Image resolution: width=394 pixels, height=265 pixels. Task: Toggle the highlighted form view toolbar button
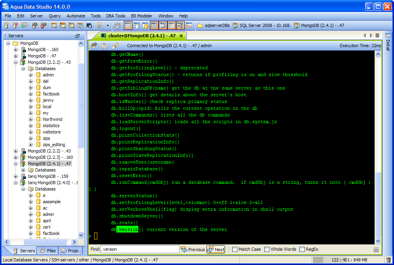[171, 25]
